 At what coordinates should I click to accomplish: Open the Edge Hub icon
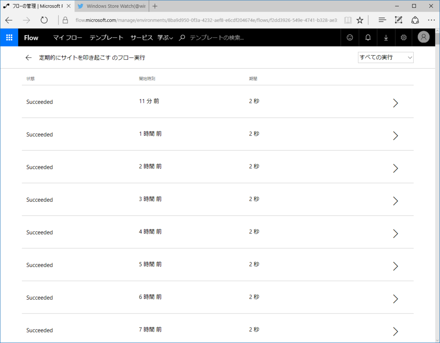point(382,20)
